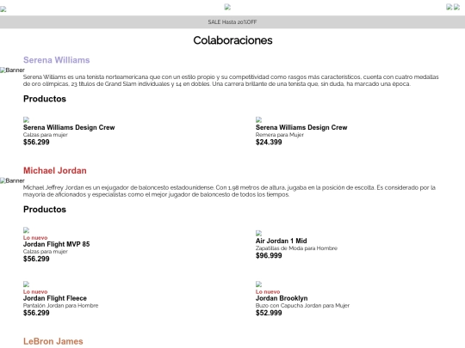Click the Productos heading under Serena Williams
This screenshot has width=465, height=348.
45,99
